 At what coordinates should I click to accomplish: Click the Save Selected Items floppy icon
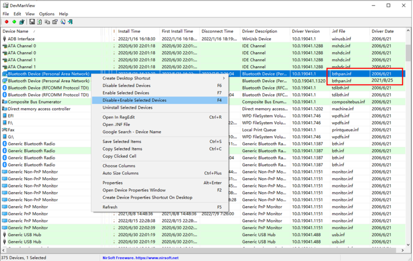tap(32, 22)
